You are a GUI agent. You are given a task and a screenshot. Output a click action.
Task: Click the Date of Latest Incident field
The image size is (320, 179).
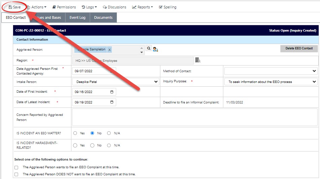(94, 102)
